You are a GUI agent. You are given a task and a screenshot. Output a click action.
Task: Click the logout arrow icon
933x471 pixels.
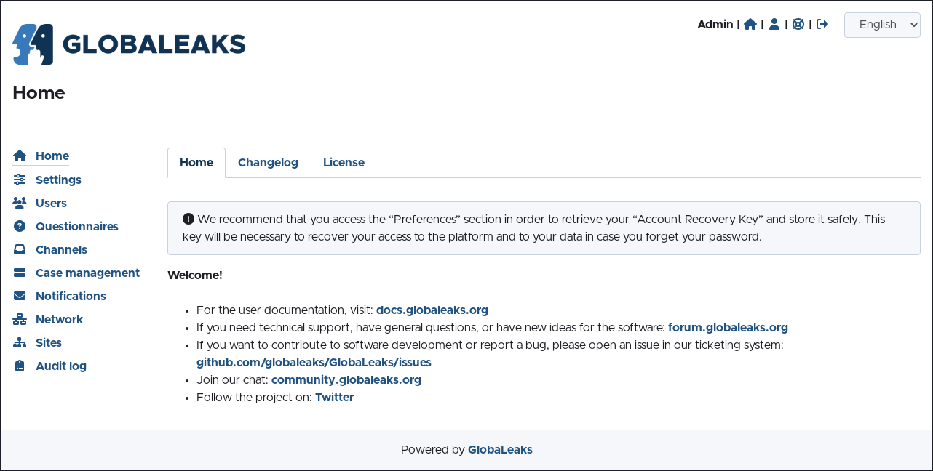click(x=822, y=24)
